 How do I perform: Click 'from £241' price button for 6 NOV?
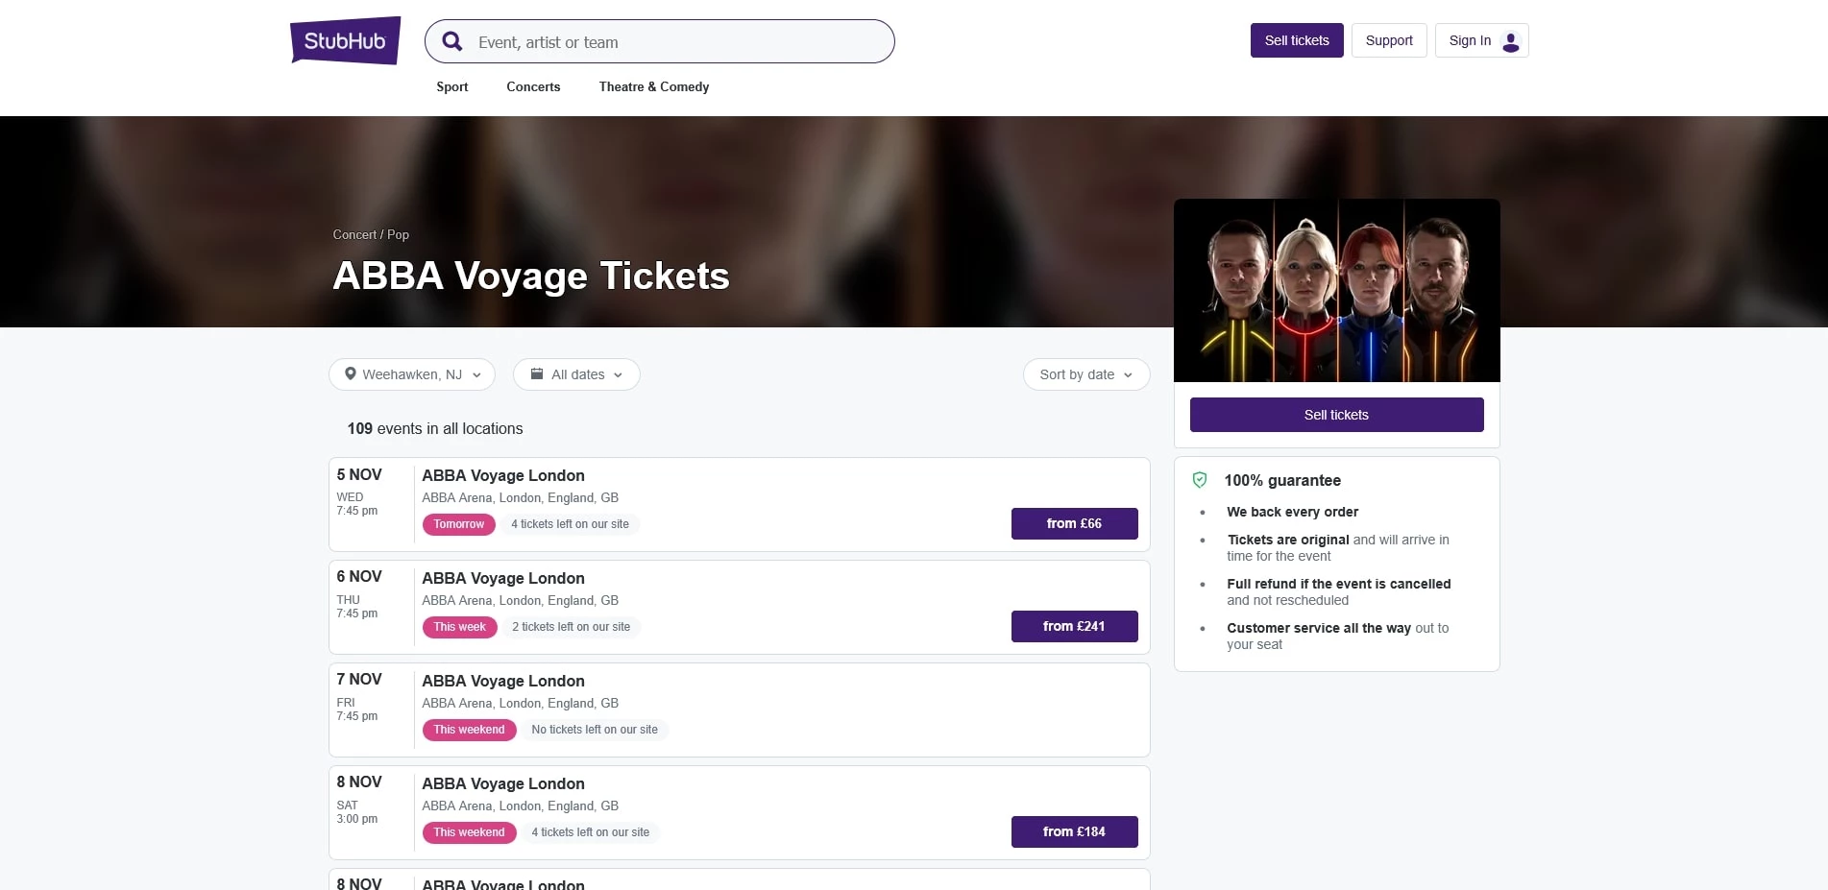click(x=1074, y=626)
